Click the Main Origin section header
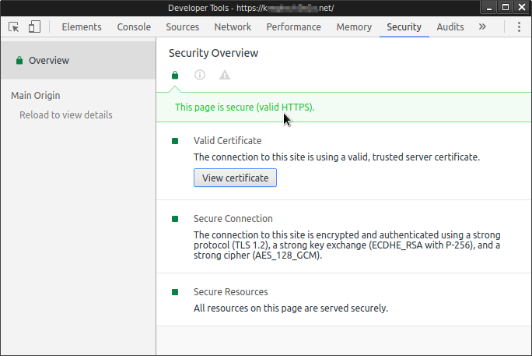 pos(36,95)
